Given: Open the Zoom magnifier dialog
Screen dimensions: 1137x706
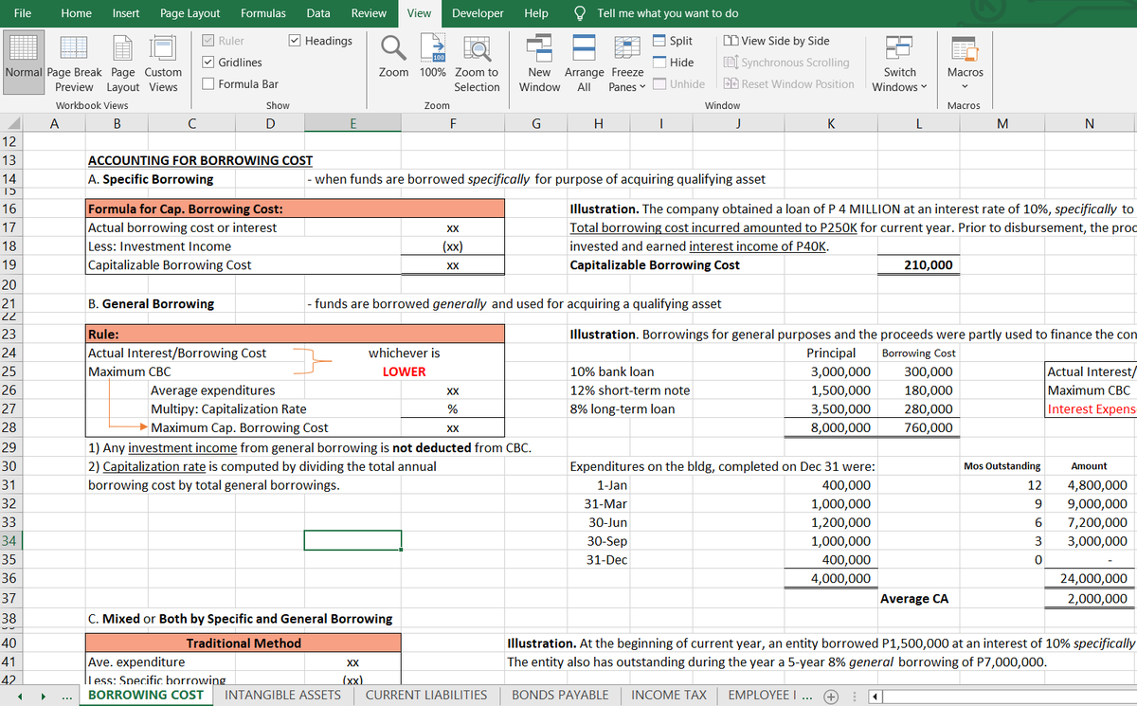Looking at the screenshot, I should coord(394,56).
